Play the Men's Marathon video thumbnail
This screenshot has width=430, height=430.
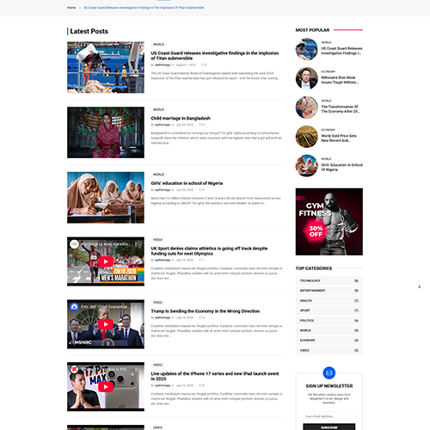click(x=106, y=261)
